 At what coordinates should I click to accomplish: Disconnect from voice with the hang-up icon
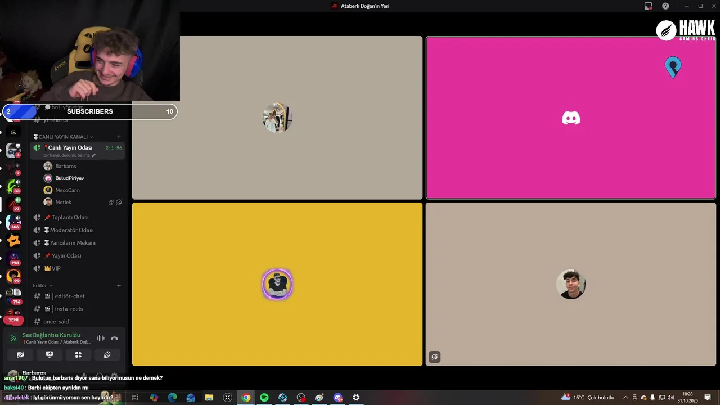point(114,339)
